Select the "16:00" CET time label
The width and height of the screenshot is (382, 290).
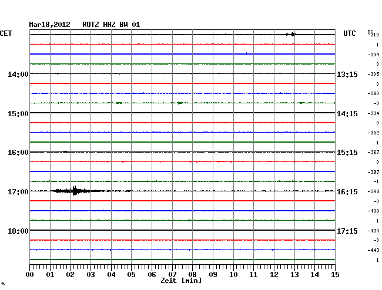[18, 153]
